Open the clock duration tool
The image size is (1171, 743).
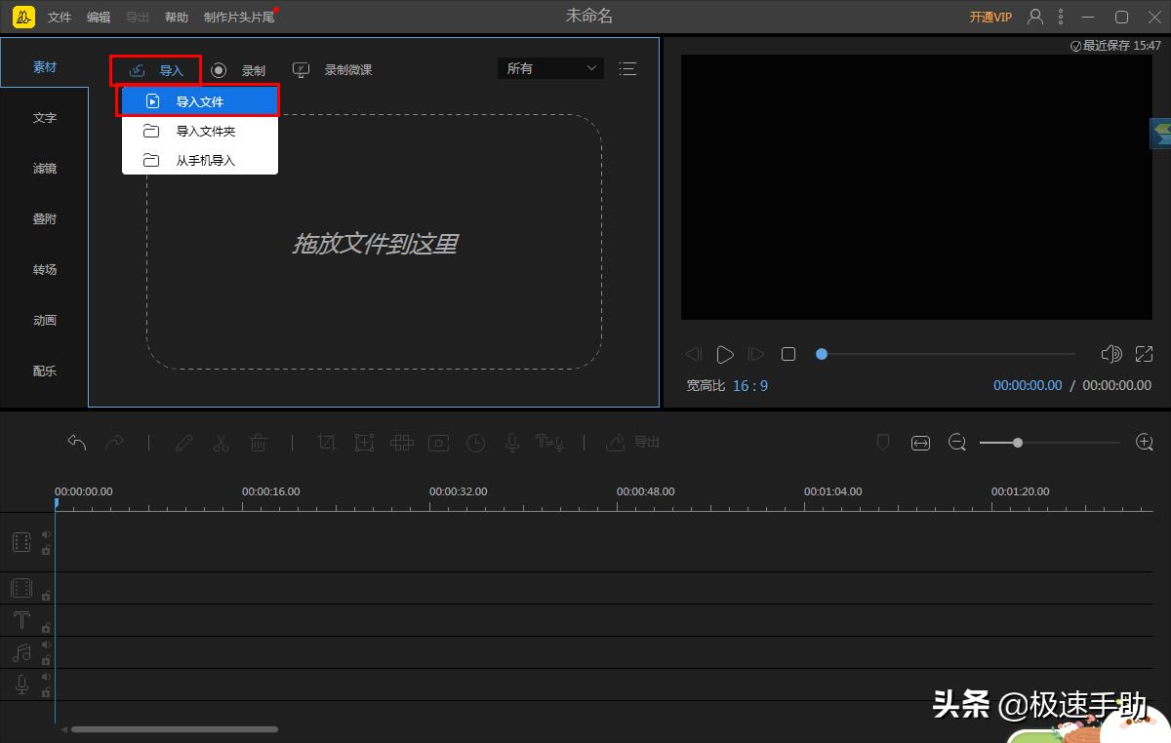tap(475, 442)
